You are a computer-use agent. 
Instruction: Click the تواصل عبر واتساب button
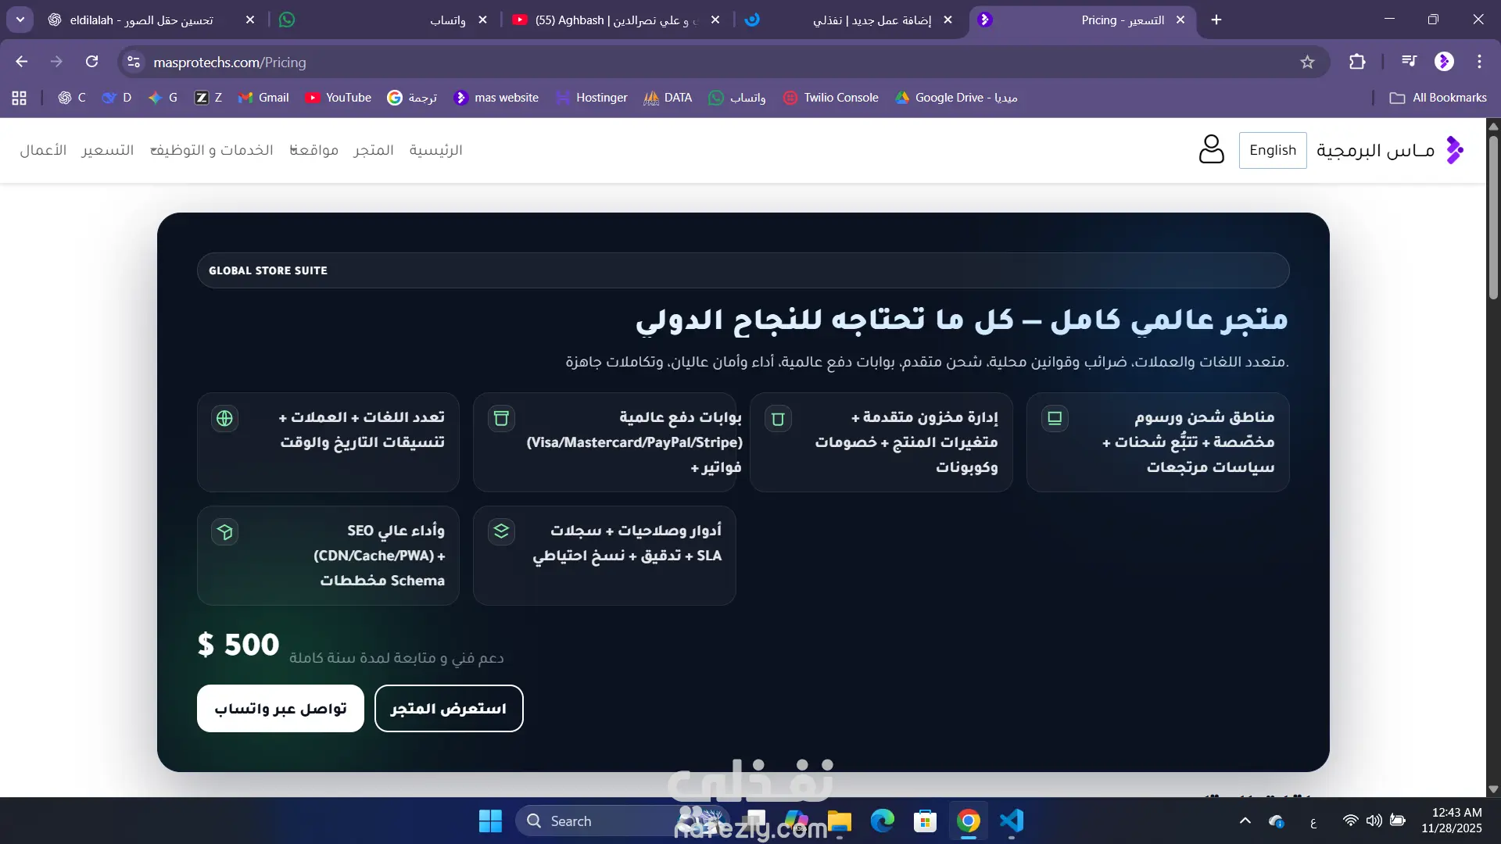281,708
